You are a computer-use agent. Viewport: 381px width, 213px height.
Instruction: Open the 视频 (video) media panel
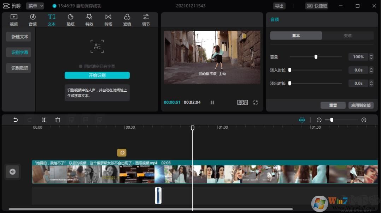pyautogui.click(x=13, y=19)
